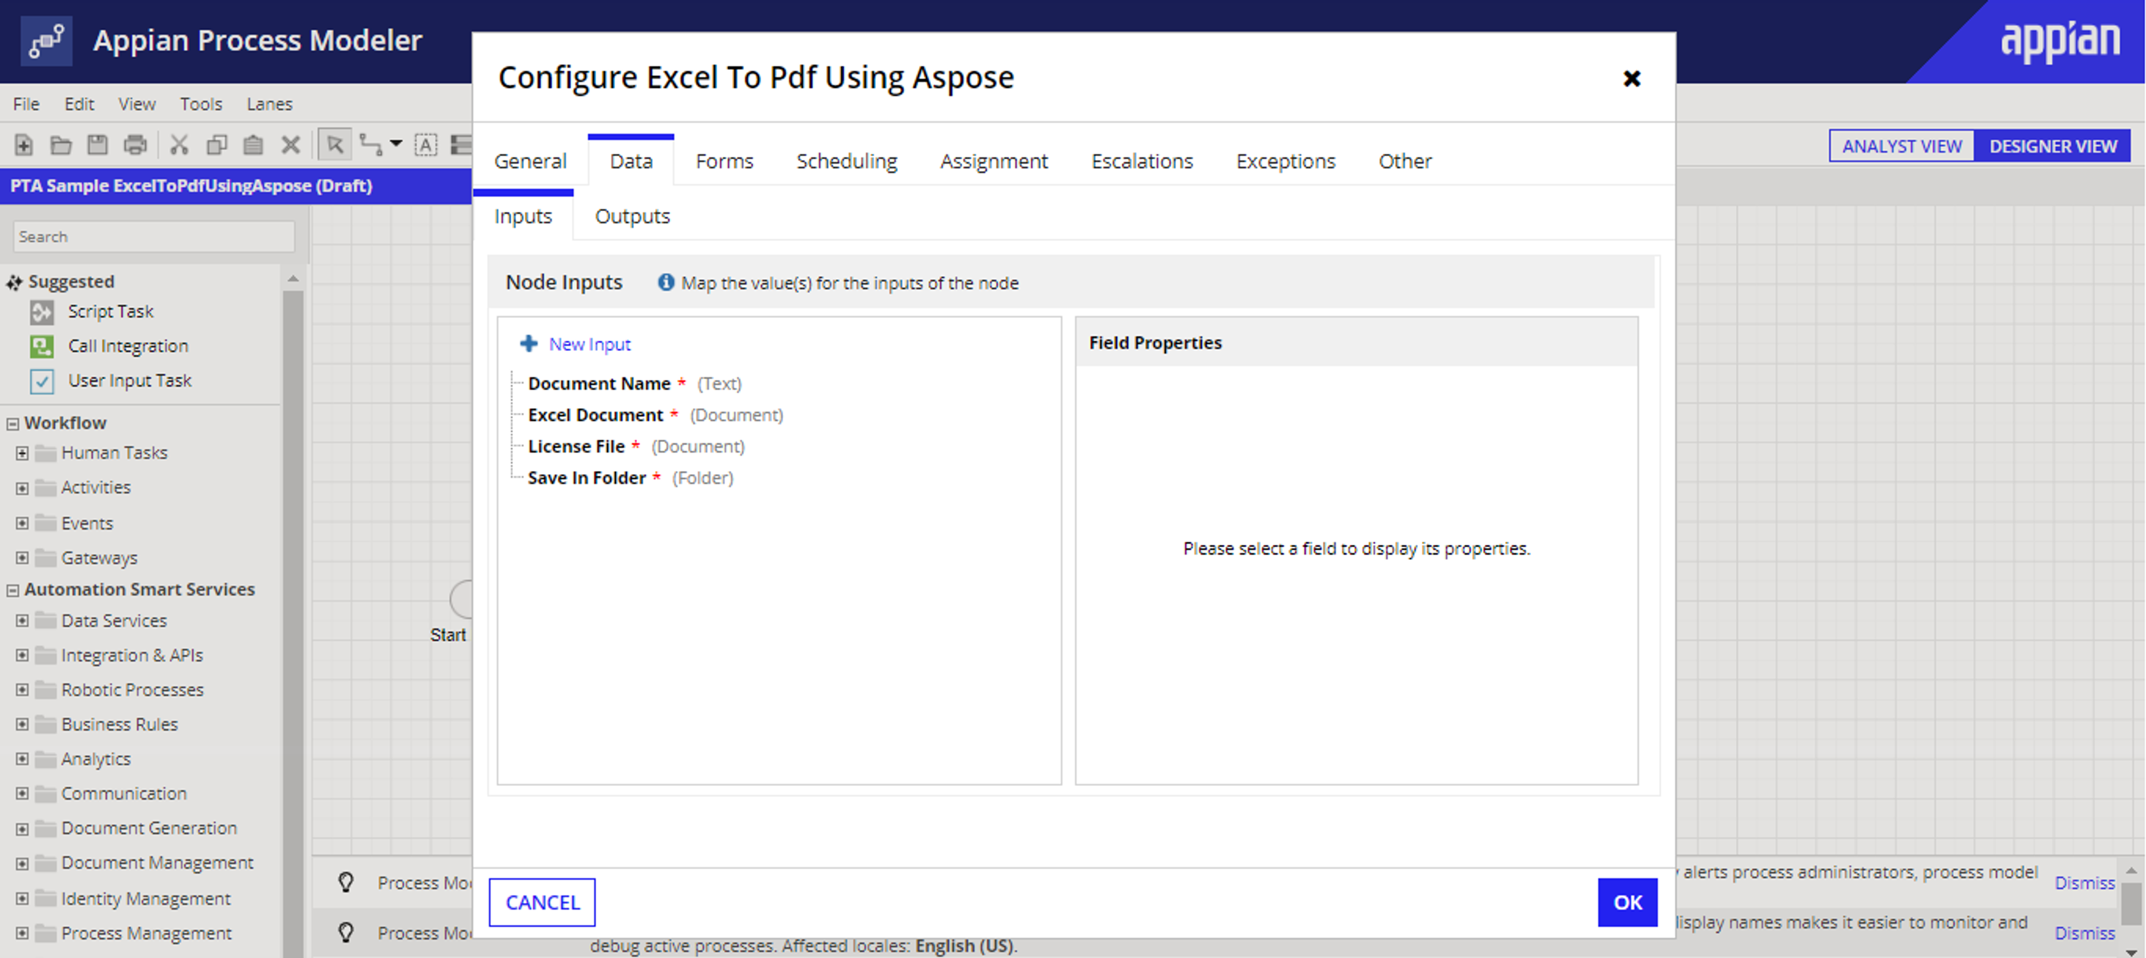Click the Appian Process Modeler logo icon
Image resolution: width=2146 pixels, height=958 pixels.
(x=46, y=41)
